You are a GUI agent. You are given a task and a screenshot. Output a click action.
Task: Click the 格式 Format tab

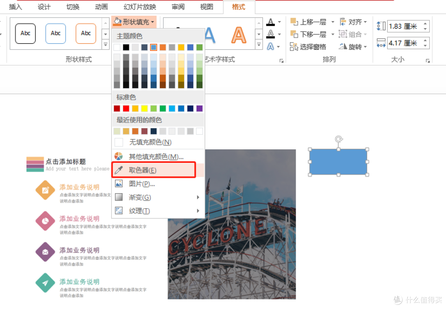click(238, 7)
